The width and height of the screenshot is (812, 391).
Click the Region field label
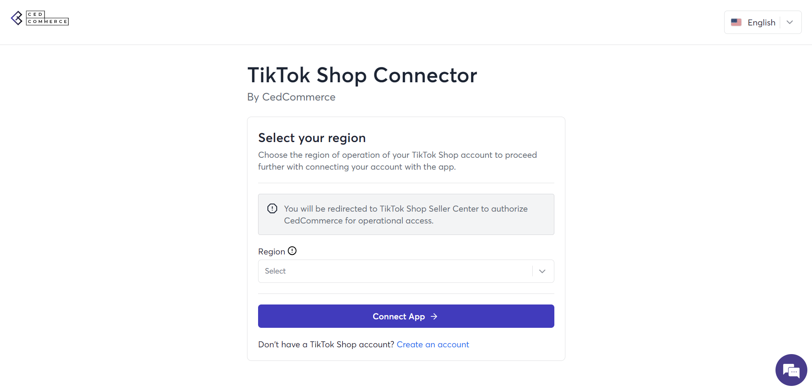pyautogui.click(x=272, y=251)
